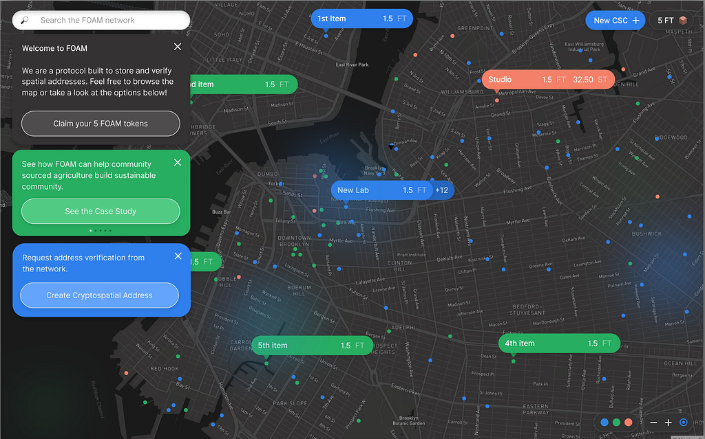Close the blue address verification card
Viewport: 705px width, 439px height.
coord(178,256)
